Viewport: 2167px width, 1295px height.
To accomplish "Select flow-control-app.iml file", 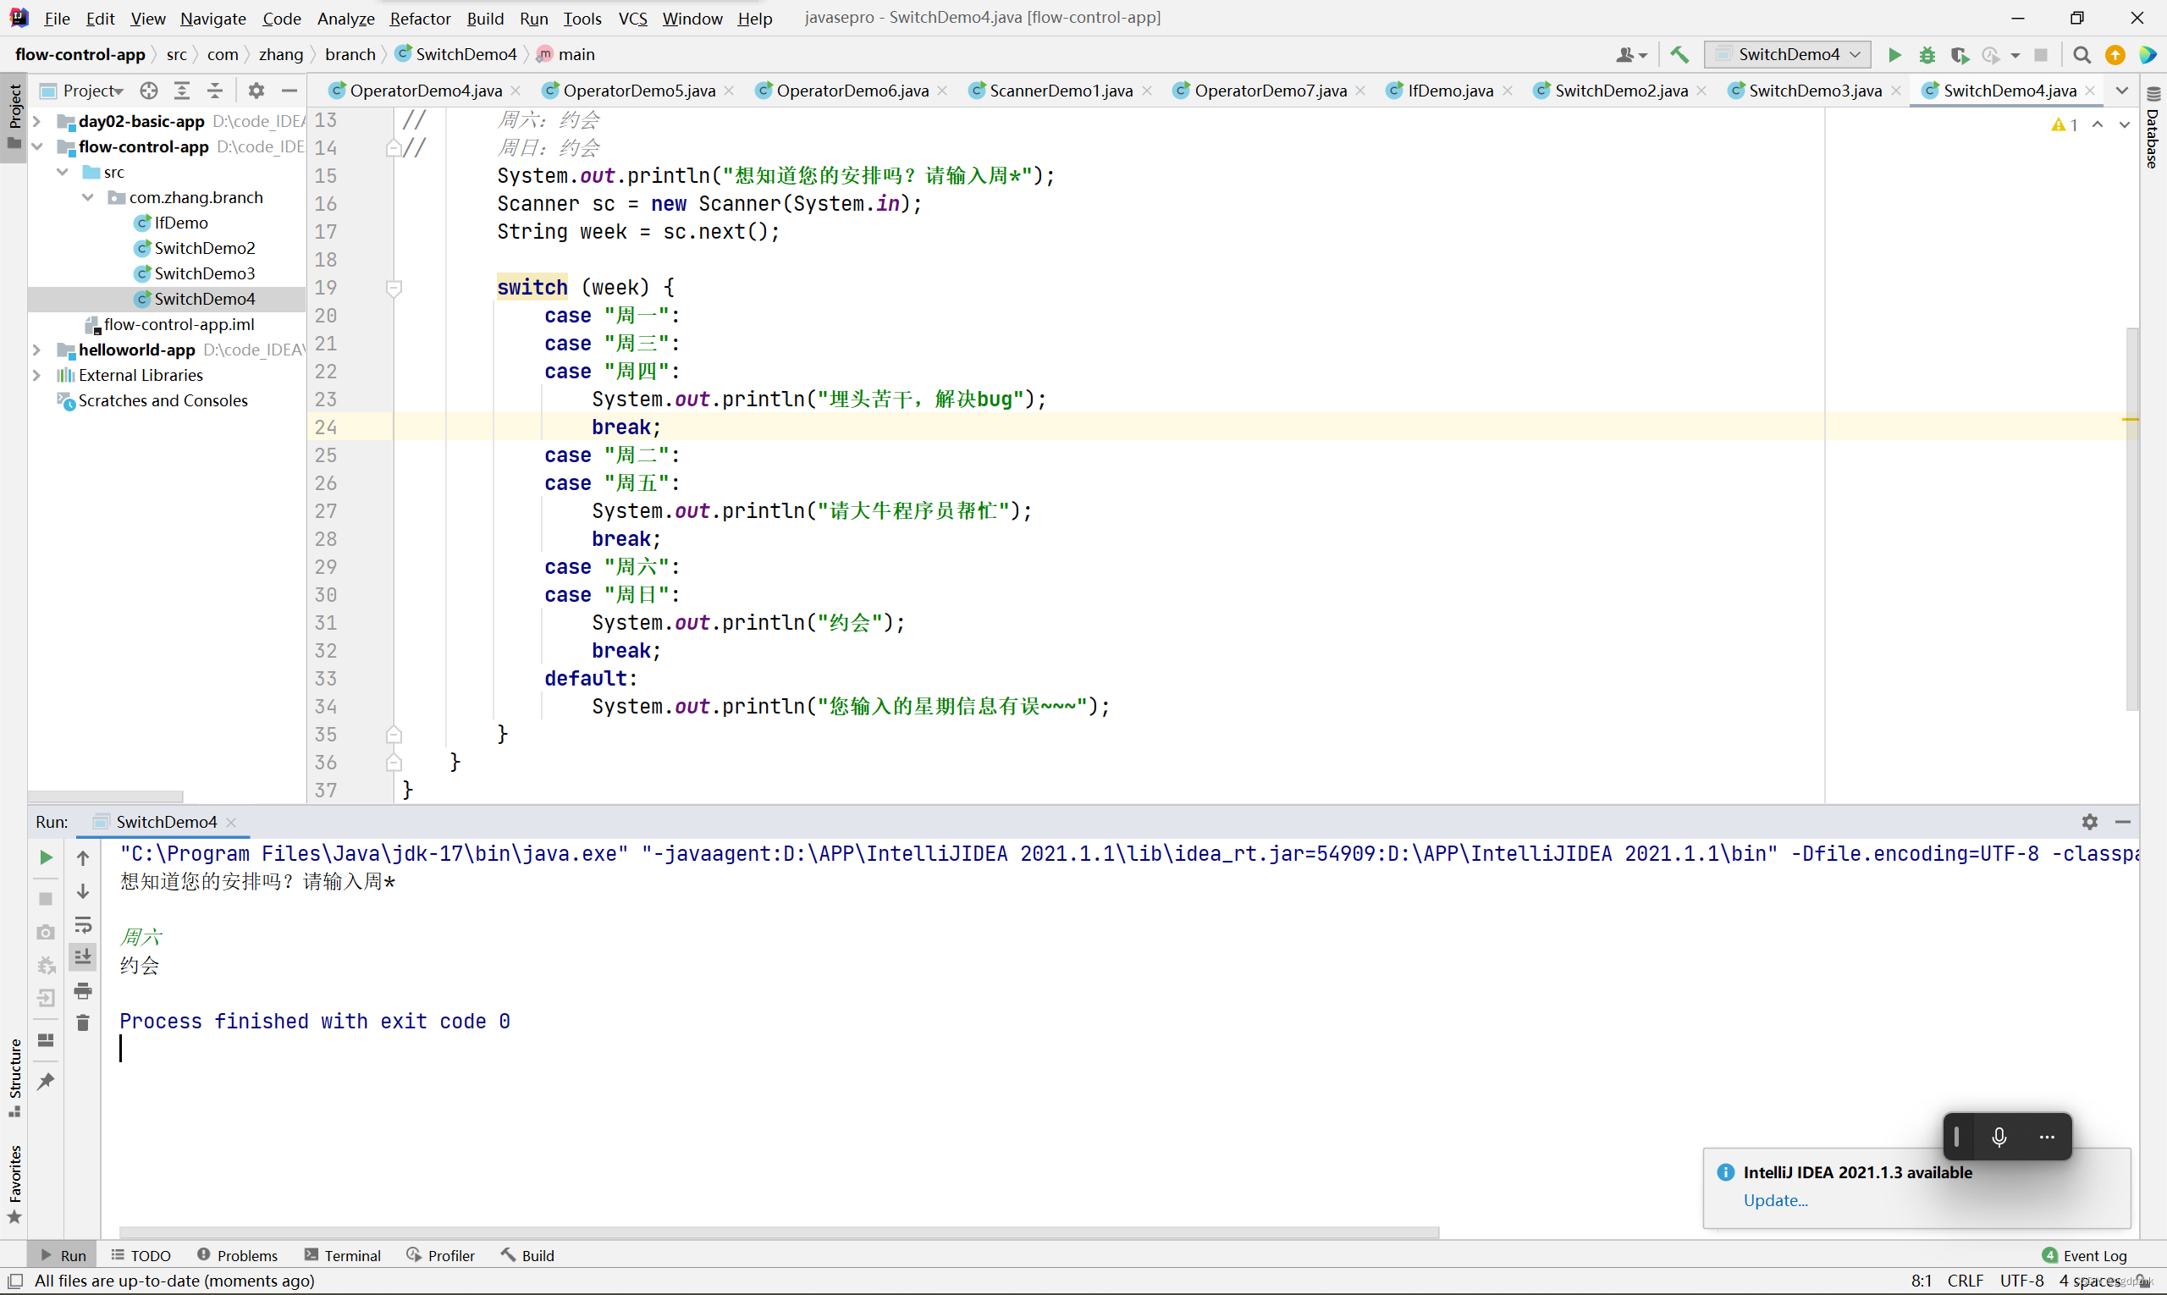I will [179, 325].
